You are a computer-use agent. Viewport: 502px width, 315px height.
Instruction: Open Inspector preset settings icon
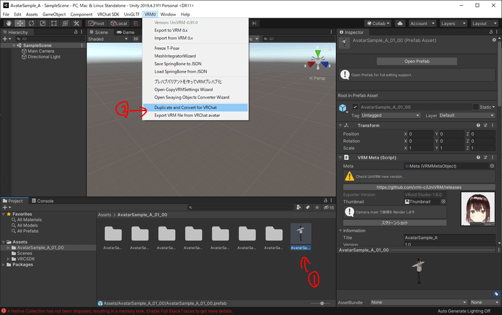(x=494, y=40)
